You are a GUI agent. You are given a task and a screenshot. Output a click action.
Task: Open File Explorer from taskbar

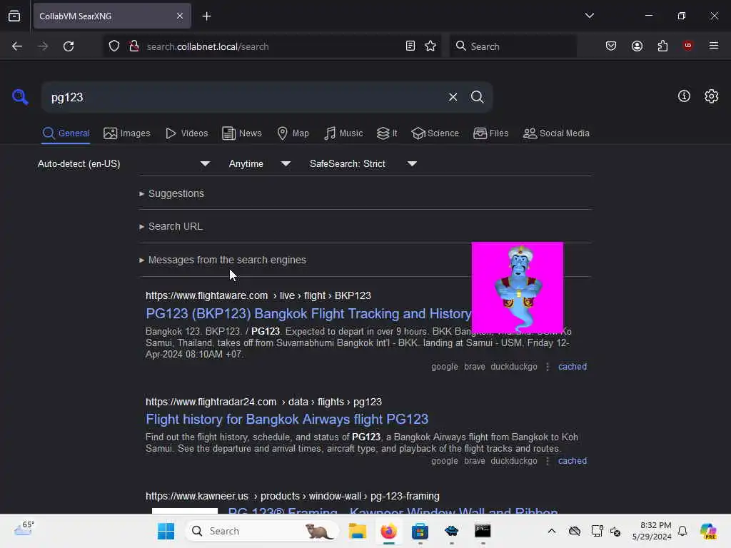coord(358,531)
